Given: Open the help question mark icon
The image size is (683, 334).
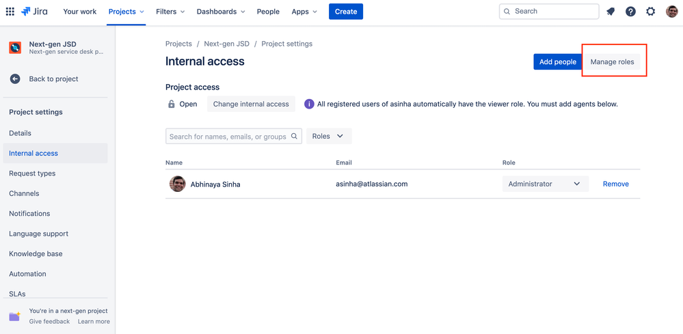Looking at the screenshot, I should [x=630, y=12].
